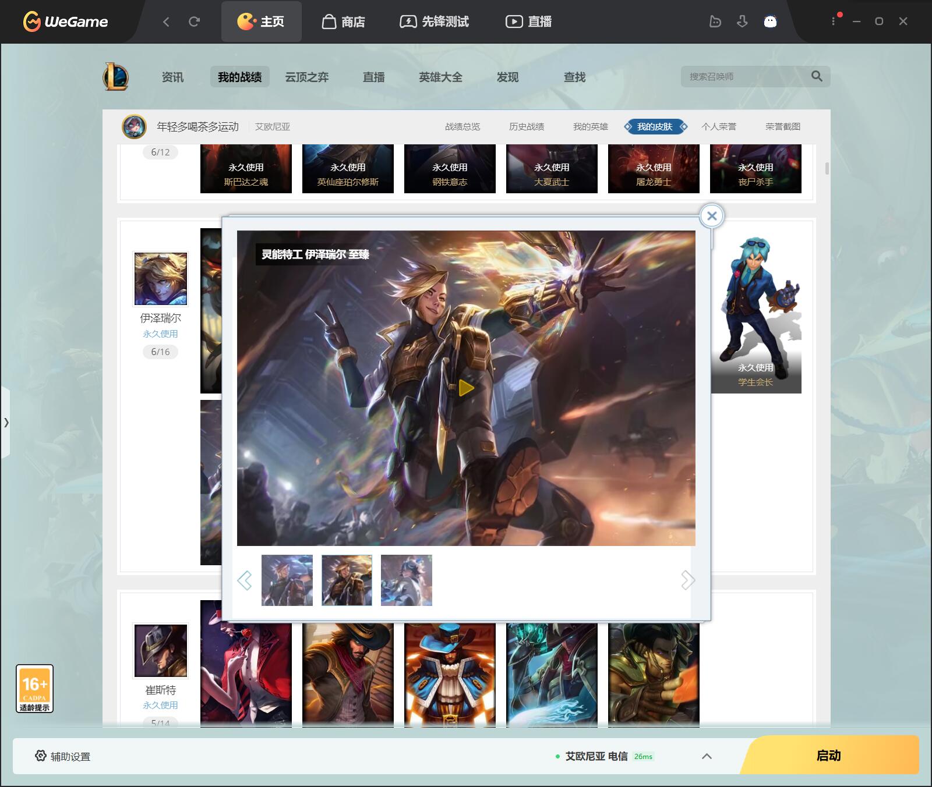Select 我的皮肤 tab

point(655,126)
